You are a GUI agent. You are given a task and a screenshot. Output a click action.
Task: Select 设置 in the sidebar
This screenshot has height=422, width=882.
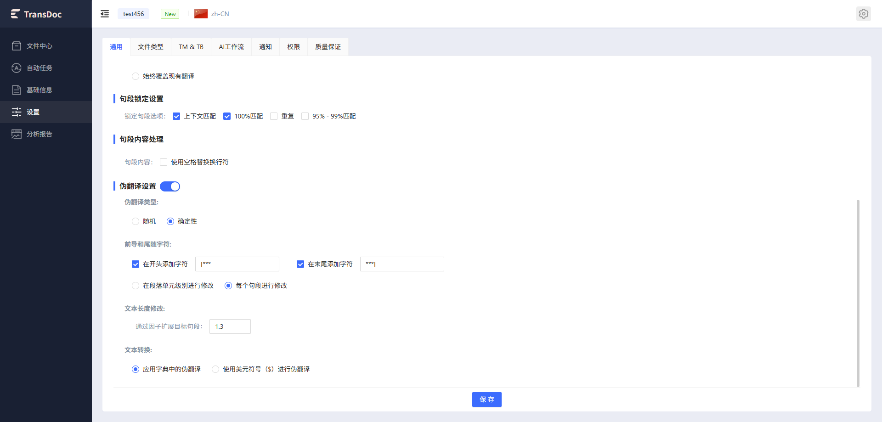click(x=46, y=112)
